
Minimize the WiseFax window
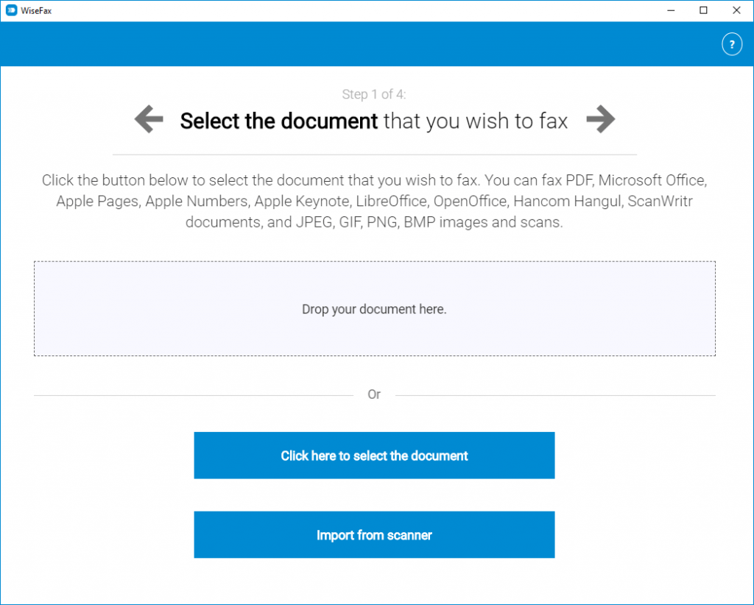click(671, 10)
